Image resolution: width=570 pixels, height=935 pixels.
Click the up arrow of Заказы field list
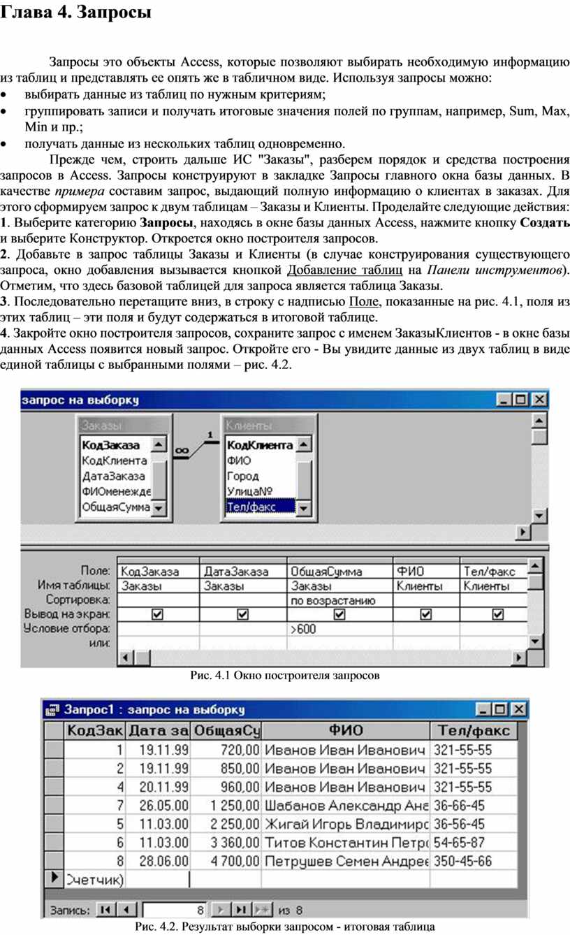159,444
